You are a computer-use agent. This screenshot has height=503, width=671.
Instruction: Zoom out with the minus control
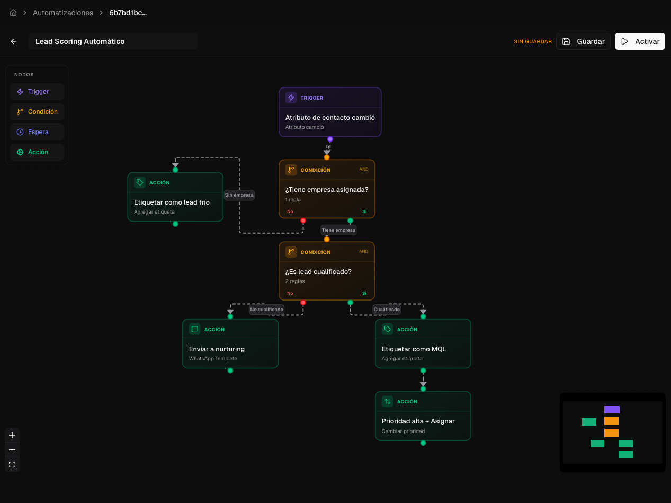pos(12,449)
